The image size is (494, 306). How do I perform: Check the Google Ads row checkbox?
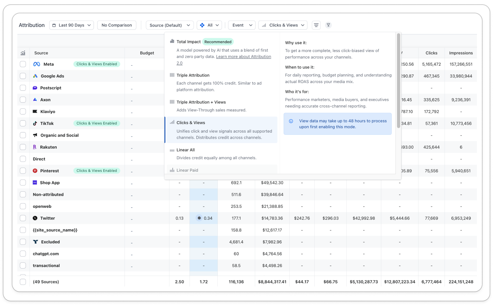click(x=23, y=76)
